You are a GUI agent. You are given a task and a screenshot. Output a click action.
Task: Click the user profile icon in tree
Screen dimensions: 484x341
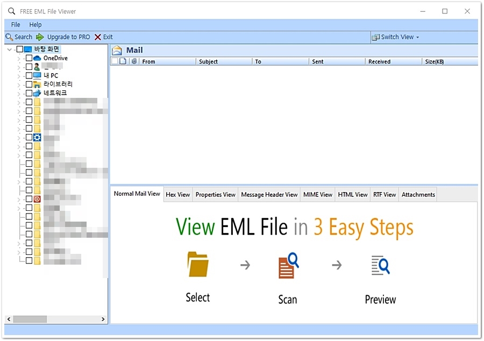37,67
